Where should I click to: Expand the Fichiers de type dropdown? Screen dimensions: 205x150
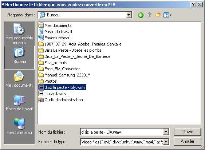click(x=166, y=142)
